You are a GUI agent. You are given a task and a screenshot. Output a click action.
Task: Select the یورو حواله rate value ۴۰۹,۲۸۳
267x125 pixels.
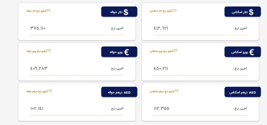click(x=39, y=68)
